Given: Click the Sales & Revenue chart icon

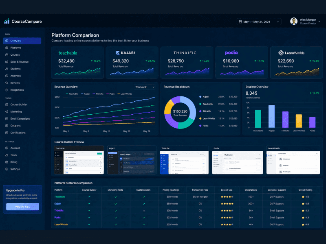Looking at the screenshot, I should (x=7, y=62).
